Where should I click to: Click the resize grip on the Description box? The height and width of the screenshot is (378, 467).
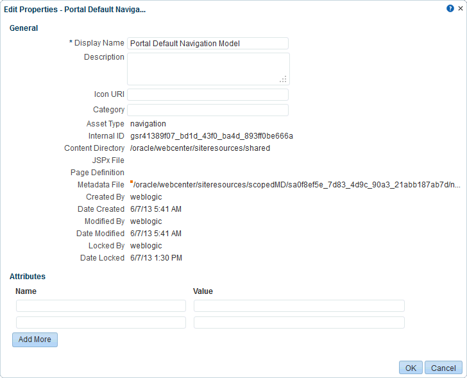(283, 79)
